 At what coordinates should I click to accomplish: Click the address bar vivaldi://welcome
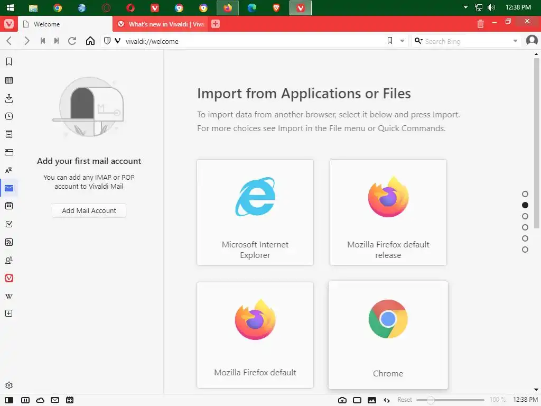click(254, 41)
